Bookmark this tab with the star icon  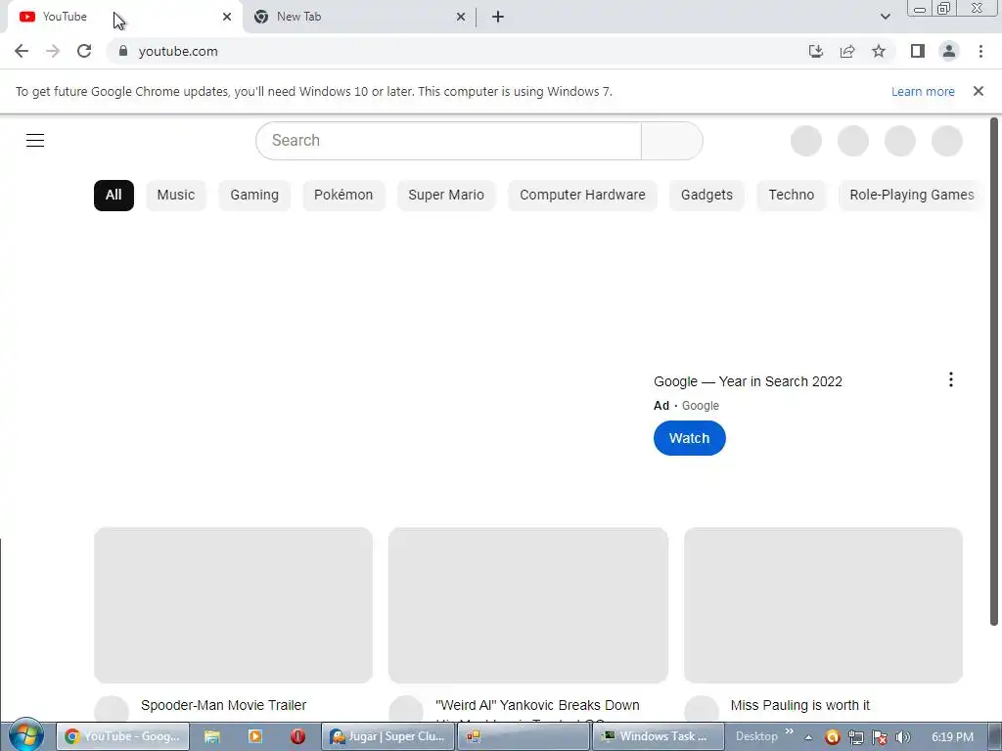click(x=879, y=51)
